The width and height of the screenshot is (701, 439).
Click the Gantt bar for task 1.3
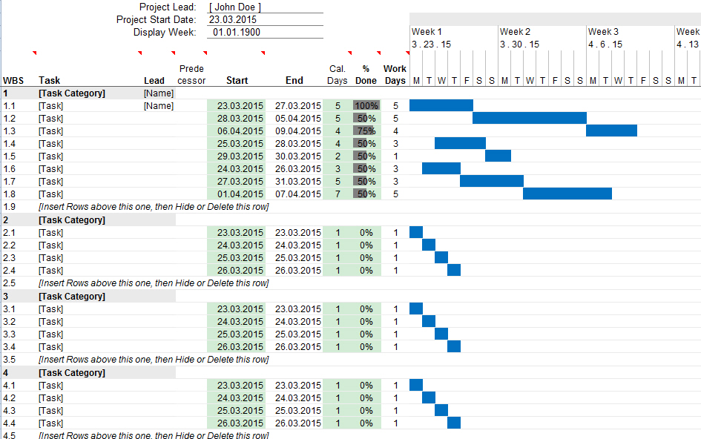pyautogui.click(x=611, y=131)
